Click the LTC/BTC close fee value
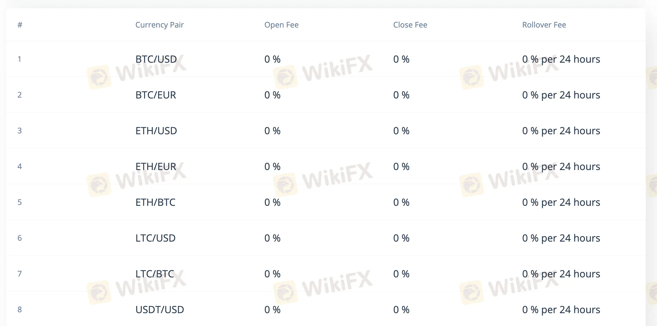This screenshot has height=326, width=657. [x=401, y=274]
